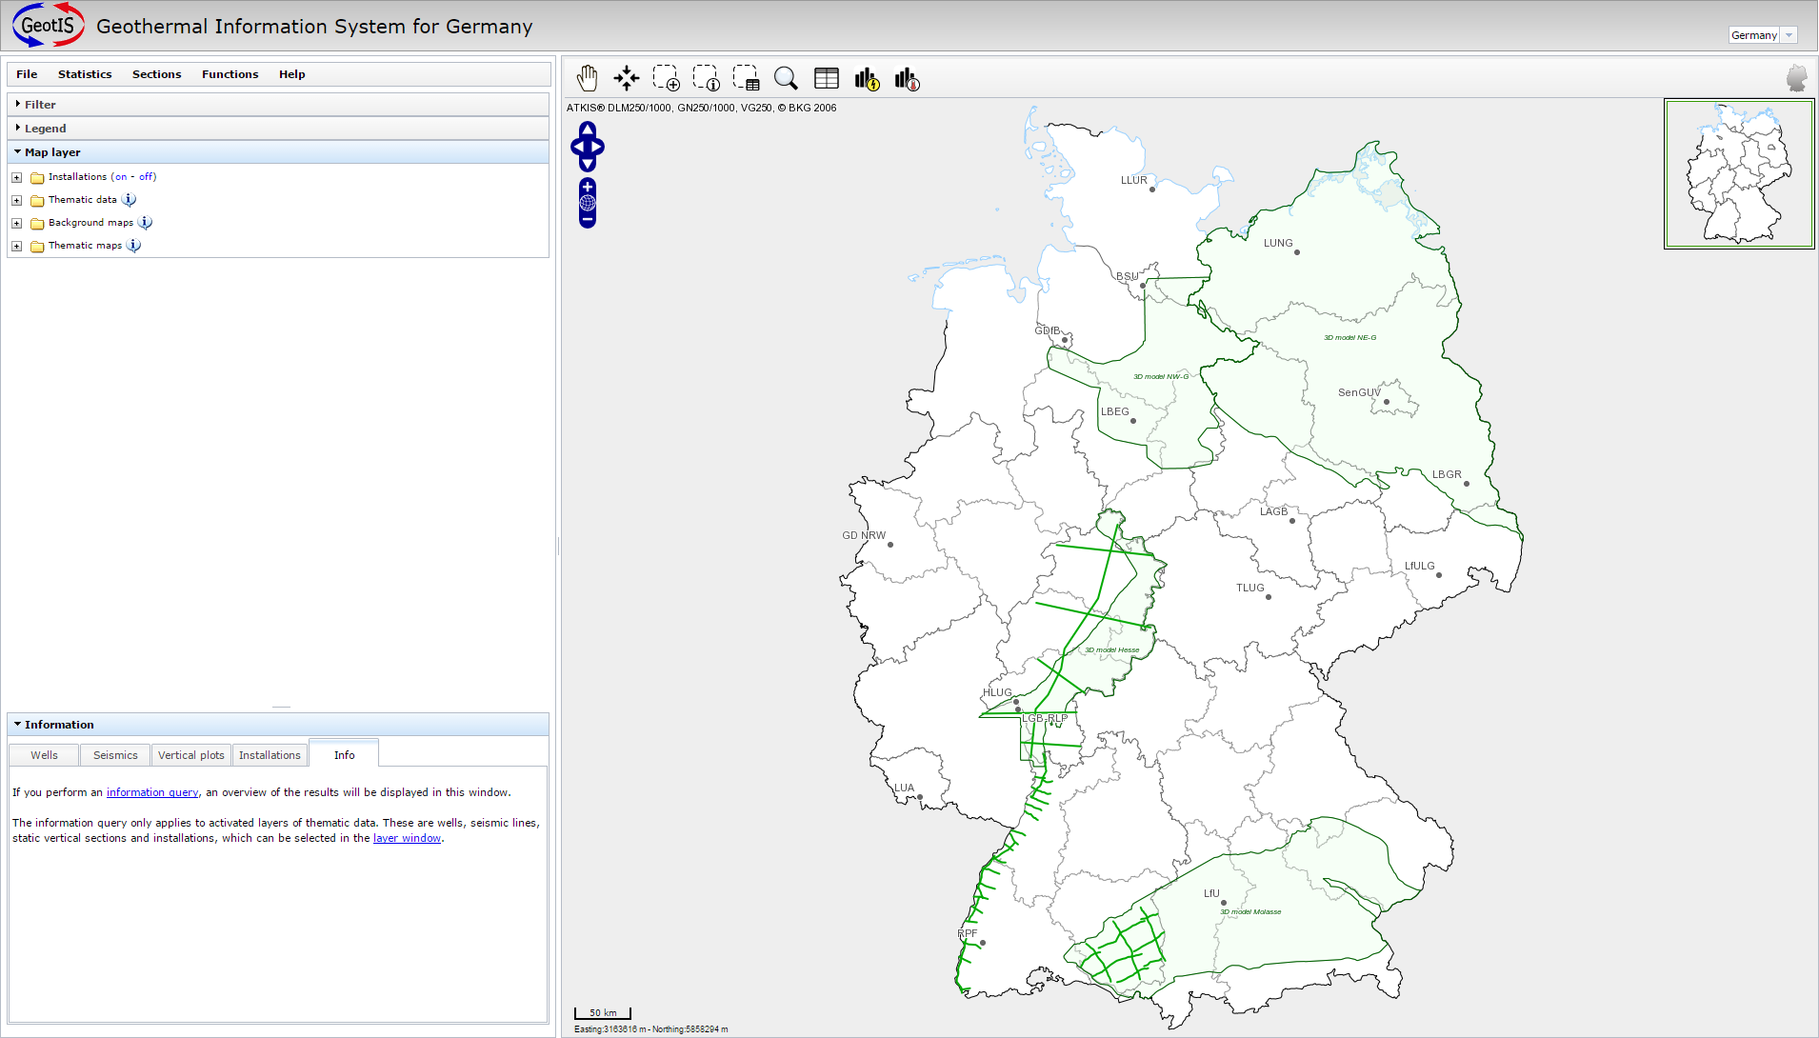Expand the Legend panel
The width and height of the screenshot is (1819, 1038).
278,129
